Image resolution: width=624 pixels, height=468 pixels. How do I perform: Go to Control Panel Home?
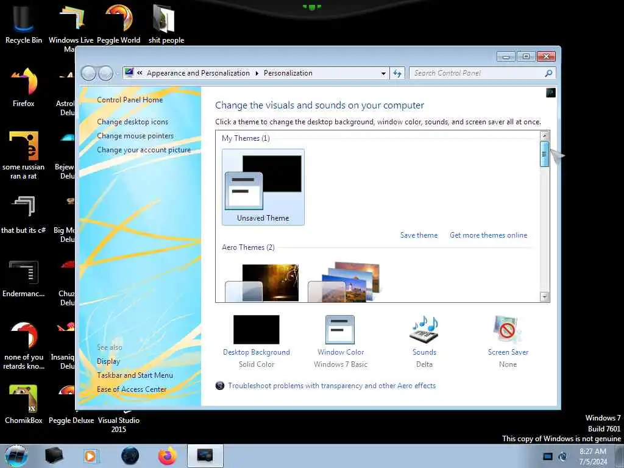click(130, 100)
